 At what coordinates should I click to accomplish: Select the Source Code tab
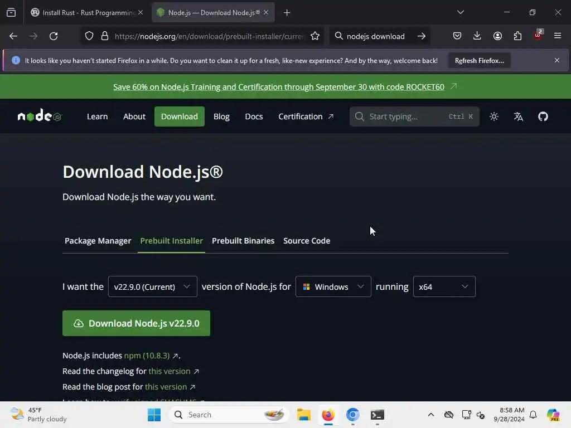pos(307,241)
